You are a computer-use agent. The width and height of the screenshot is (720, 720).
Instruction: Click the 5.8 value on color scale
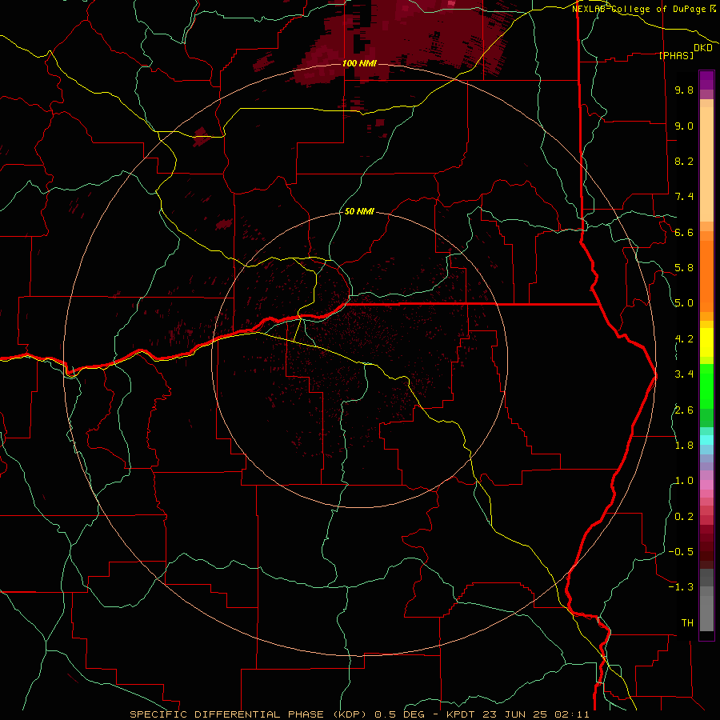click(684, 268)
